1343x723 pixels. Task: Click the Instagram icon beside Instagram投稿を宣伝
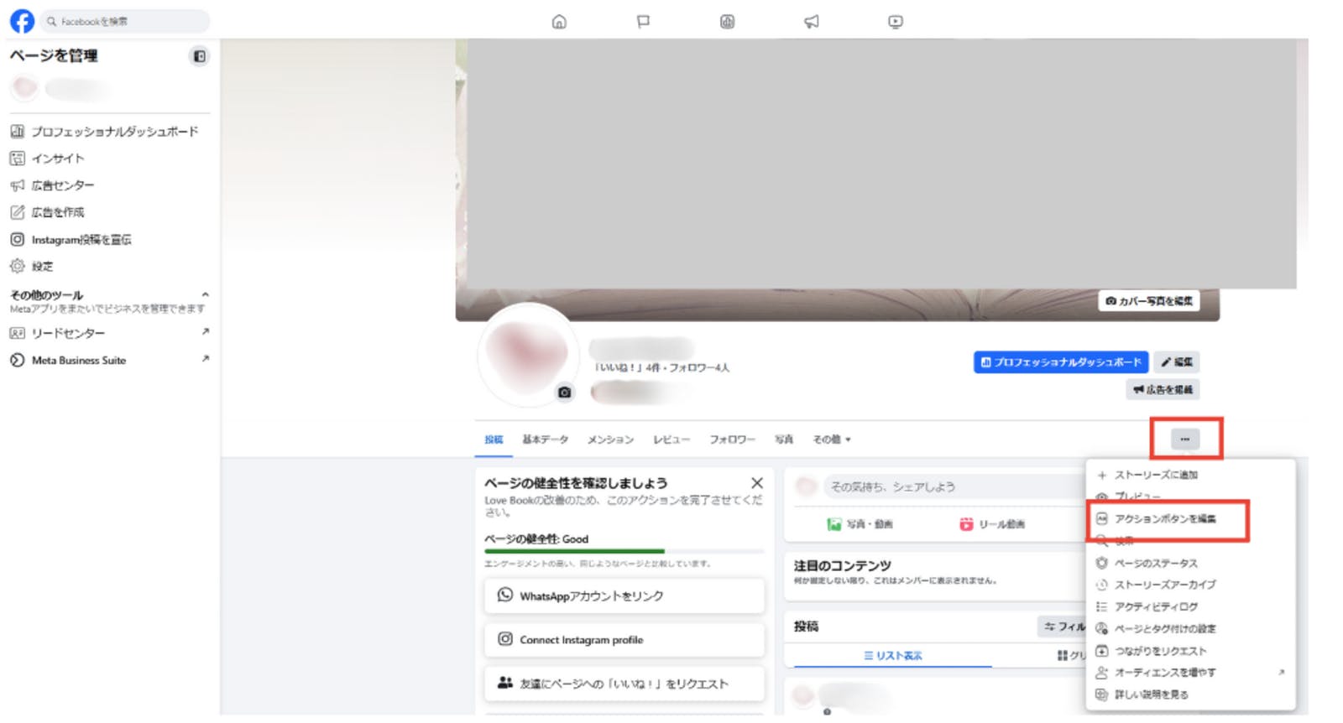pyautogui.click(x=17, y=239)
